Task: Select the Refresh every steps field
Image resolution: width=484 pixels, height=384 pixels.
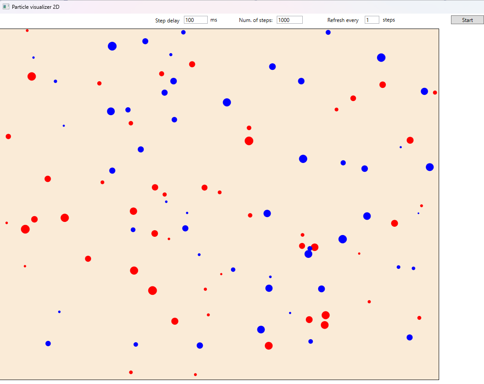Action: pos(372,20)
